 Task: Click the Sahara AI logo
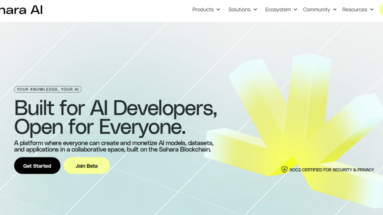[21, 10]
